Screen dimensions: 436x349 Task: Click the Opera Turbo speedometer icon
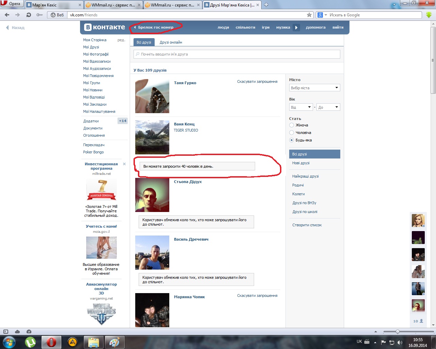(x=29, y=332)
